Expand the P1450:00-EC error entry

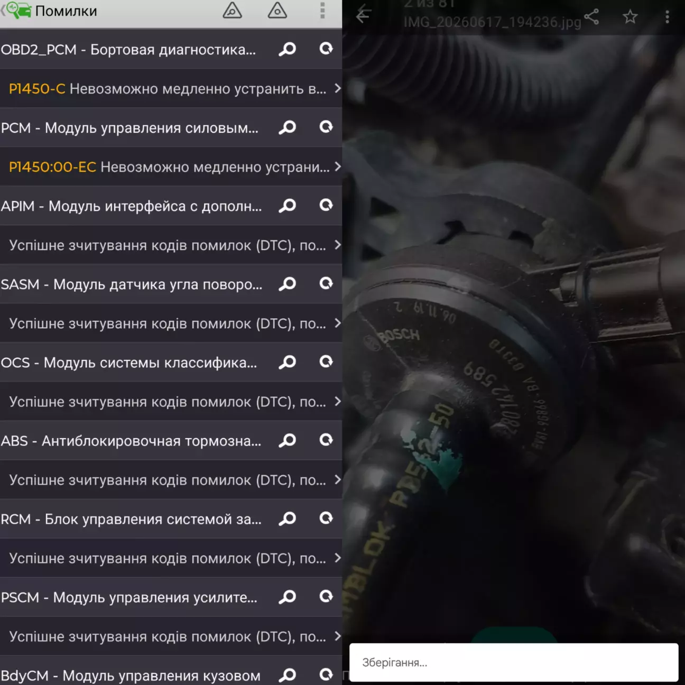coord(171,166)
